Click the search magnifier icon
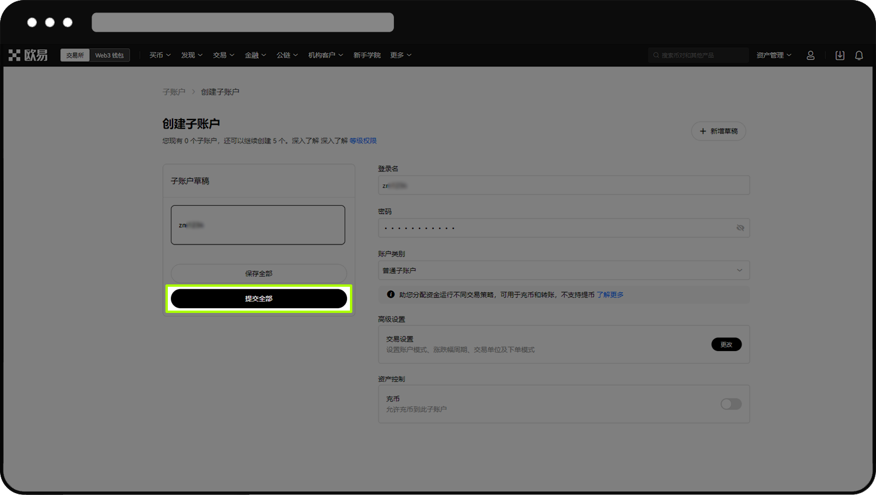The height and width of the screenshot is (495, 876). click(656, 55)
